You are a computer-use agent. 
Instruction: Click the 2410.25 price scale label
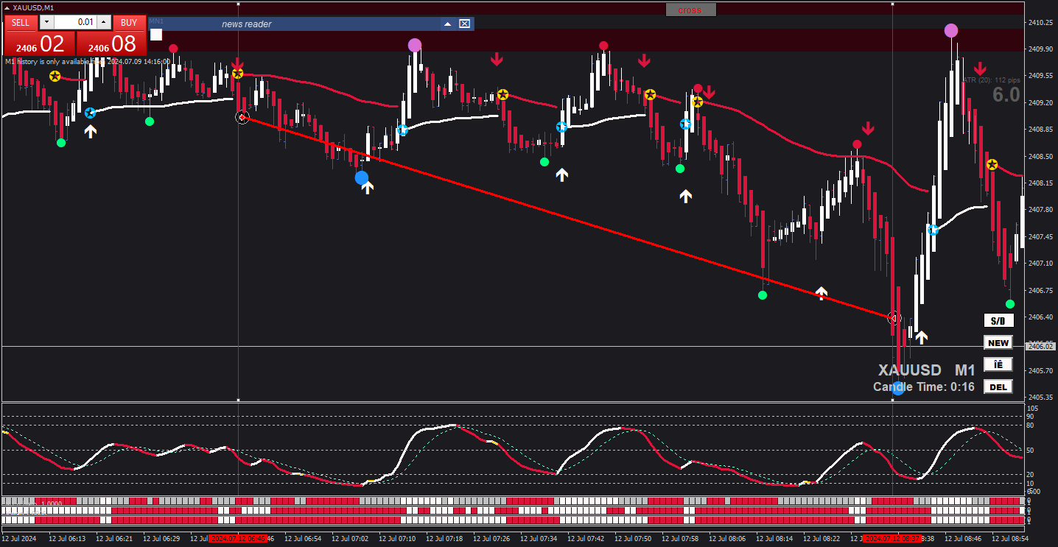click(x=1040, y=22)
